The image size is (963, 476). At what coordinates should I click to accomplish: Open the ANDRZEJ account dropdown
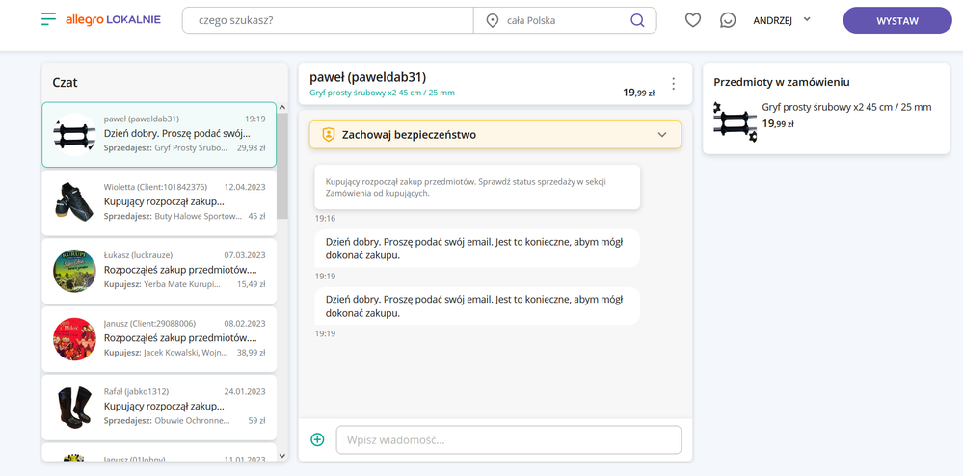(782, 20)
